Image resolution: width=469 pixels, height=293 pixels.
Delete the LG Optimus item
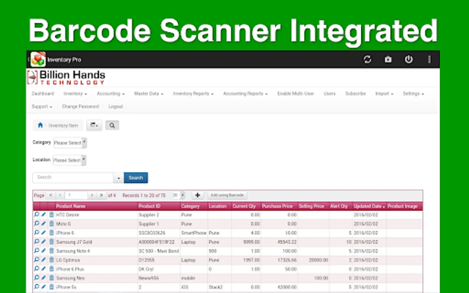[51, 260]
